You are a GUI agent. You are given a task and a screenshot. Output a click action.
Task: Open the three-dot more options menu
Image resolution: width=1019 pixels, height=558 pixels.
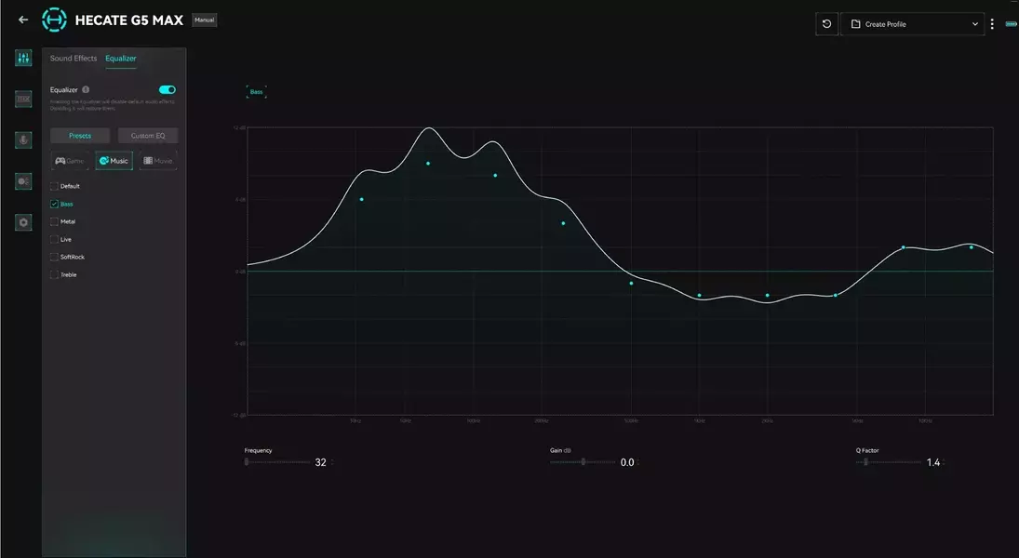click(x=992, y=24)
